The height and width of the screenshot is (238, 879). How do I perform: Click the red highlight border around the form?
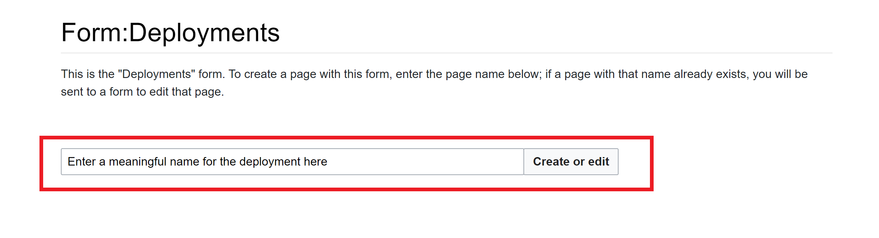(346, 138)
